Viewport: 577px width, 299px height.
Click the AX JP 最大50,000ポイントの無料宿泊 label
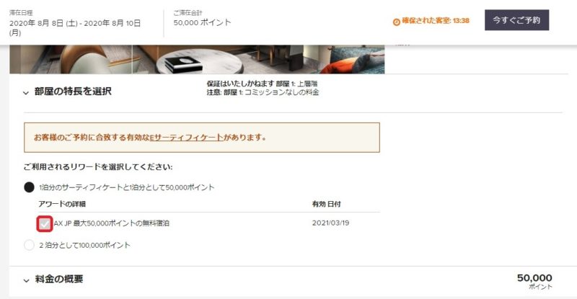pyautogui.click(x=112, y=223)
